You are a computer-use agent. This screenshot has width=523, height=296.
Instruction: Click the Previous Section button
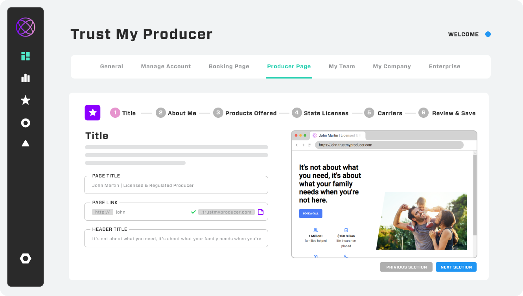(406, 267)
